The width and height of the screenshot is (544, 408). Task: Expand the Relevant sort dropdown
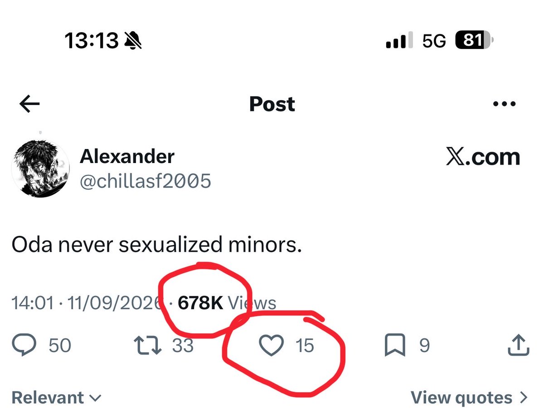(x=56, y=398)
